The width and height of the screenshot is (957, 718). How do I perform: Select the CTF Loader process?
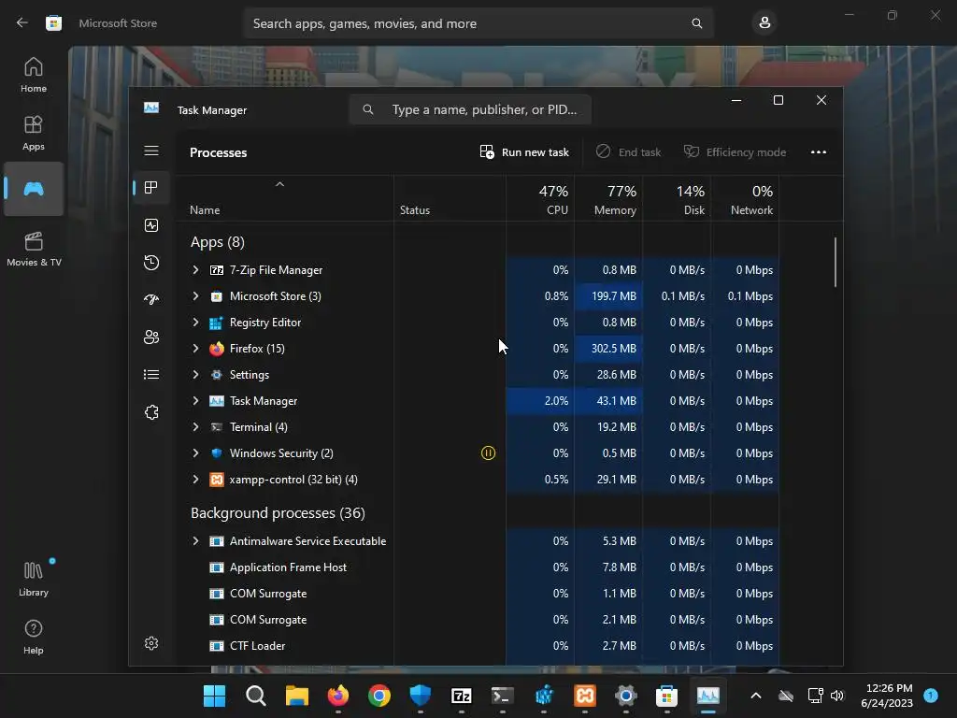[x=478, y=646]
